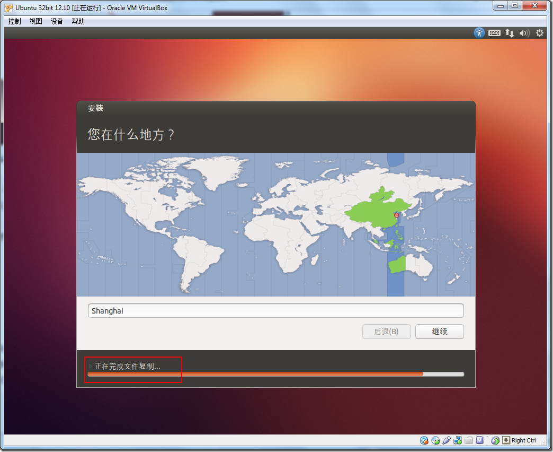The height and width of the screenshot is (452, 553).
Task: Open the keyboard layout indicator
Action: pyautogui.click(x=494, y=33)
